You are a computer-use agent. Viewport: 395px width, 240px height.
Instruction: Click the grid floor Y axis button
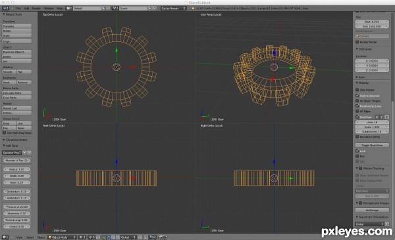(382, 117)
